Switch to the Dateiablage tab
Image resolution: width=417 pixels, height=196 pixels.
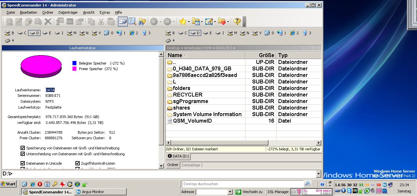(x=191, y=165)
